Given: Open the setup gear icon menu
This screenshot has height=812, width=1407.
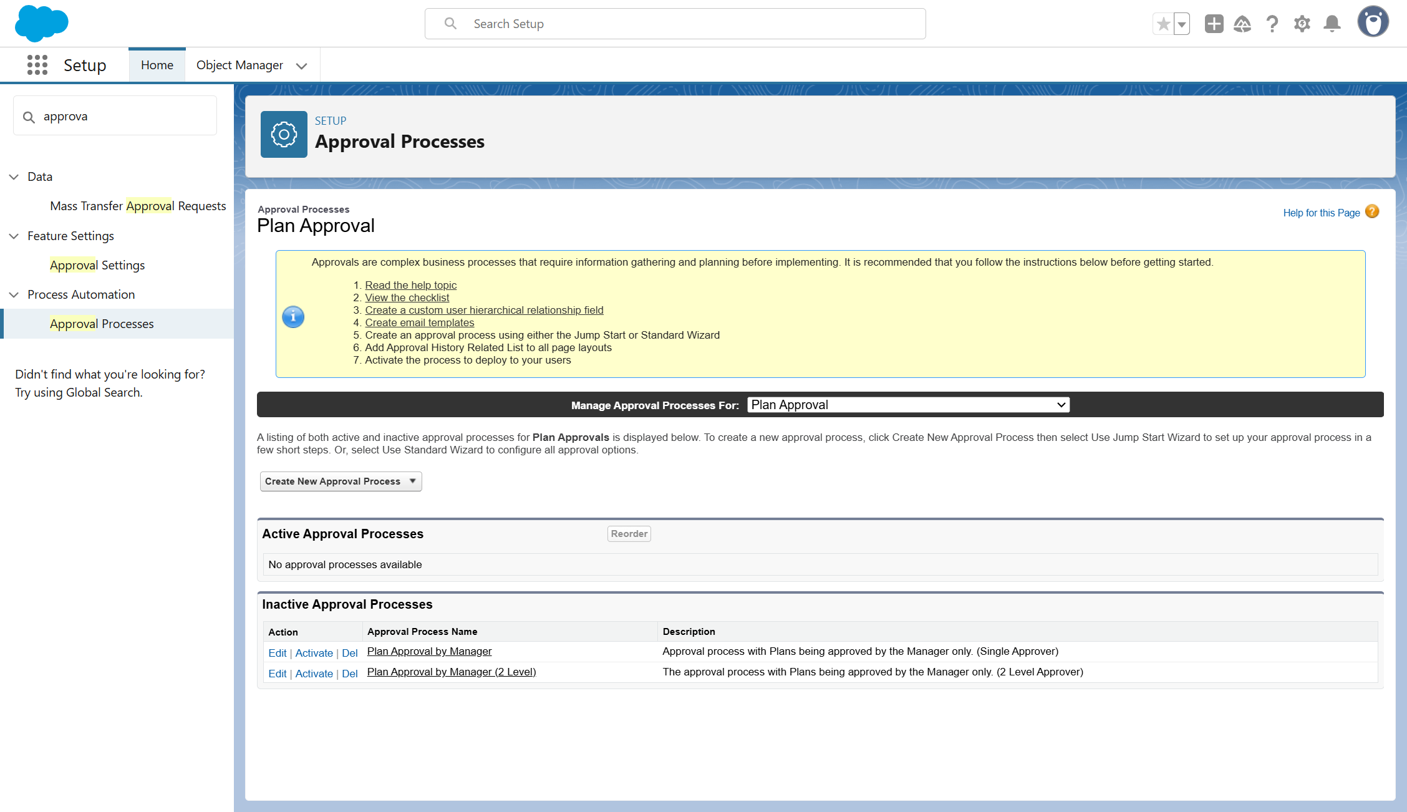Looking at the screenshot, I should (1302, 24).
